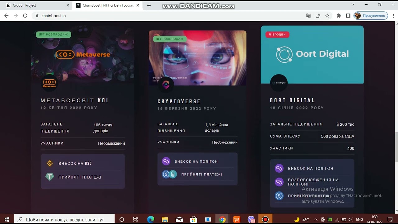
Task: Open the Windows Start menu
Action: tap(7, 219)
